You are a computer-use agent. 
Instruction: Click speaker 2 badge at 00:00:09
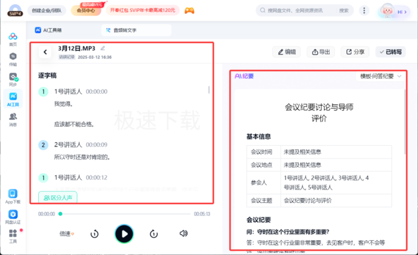pos(43,145)
